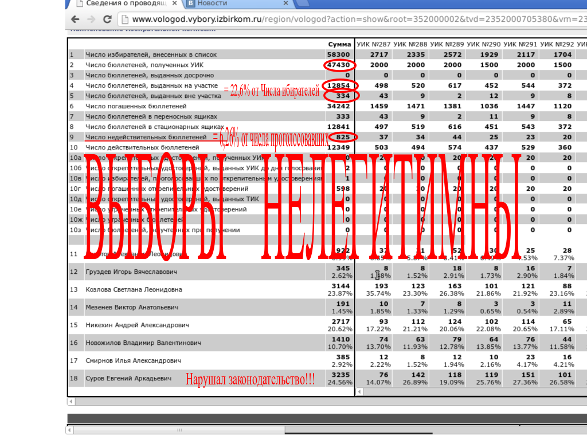The image size is (587, 440).
Task: Click the 'Сумма' column header
Action: pos(339,44)
